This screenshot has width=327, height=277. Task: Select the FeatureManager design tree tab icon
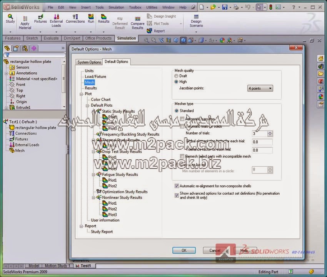7,48
